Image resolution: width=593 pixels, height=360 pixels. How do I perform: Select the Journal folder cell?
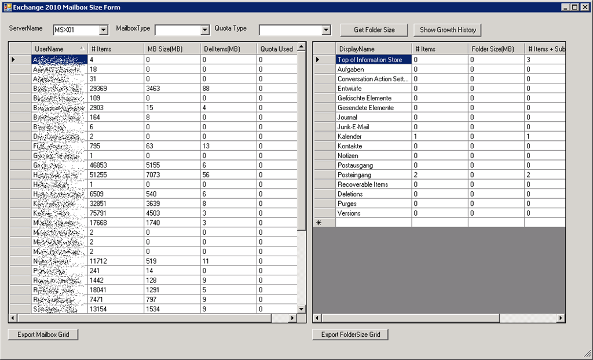click(374, 117)
